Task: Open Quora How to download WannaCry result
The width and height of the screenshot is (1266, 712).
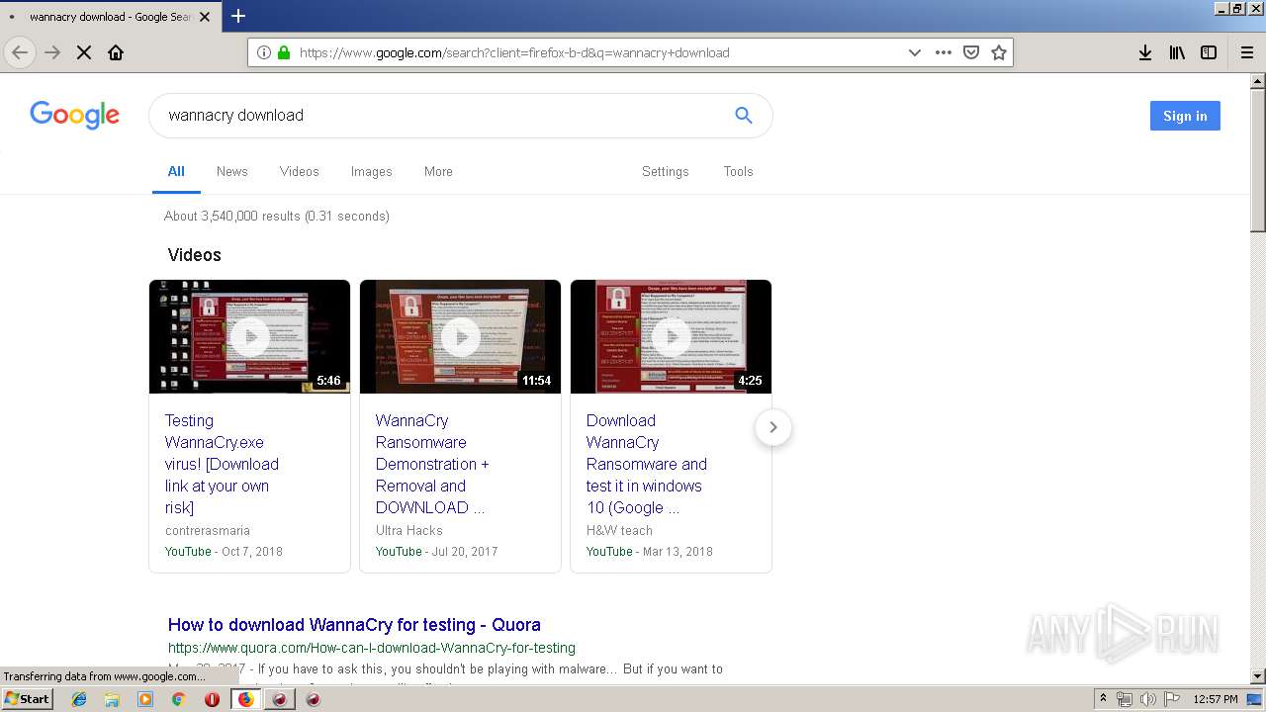Action: [x=354, y=625]
